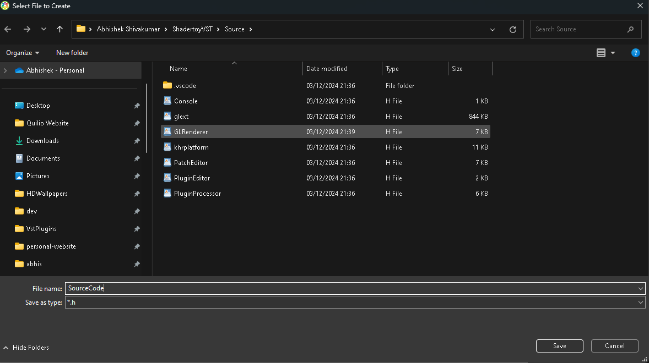Click pin icon next to VstPlugins
Screen dimensions: 649x363
tap(137, 229)
